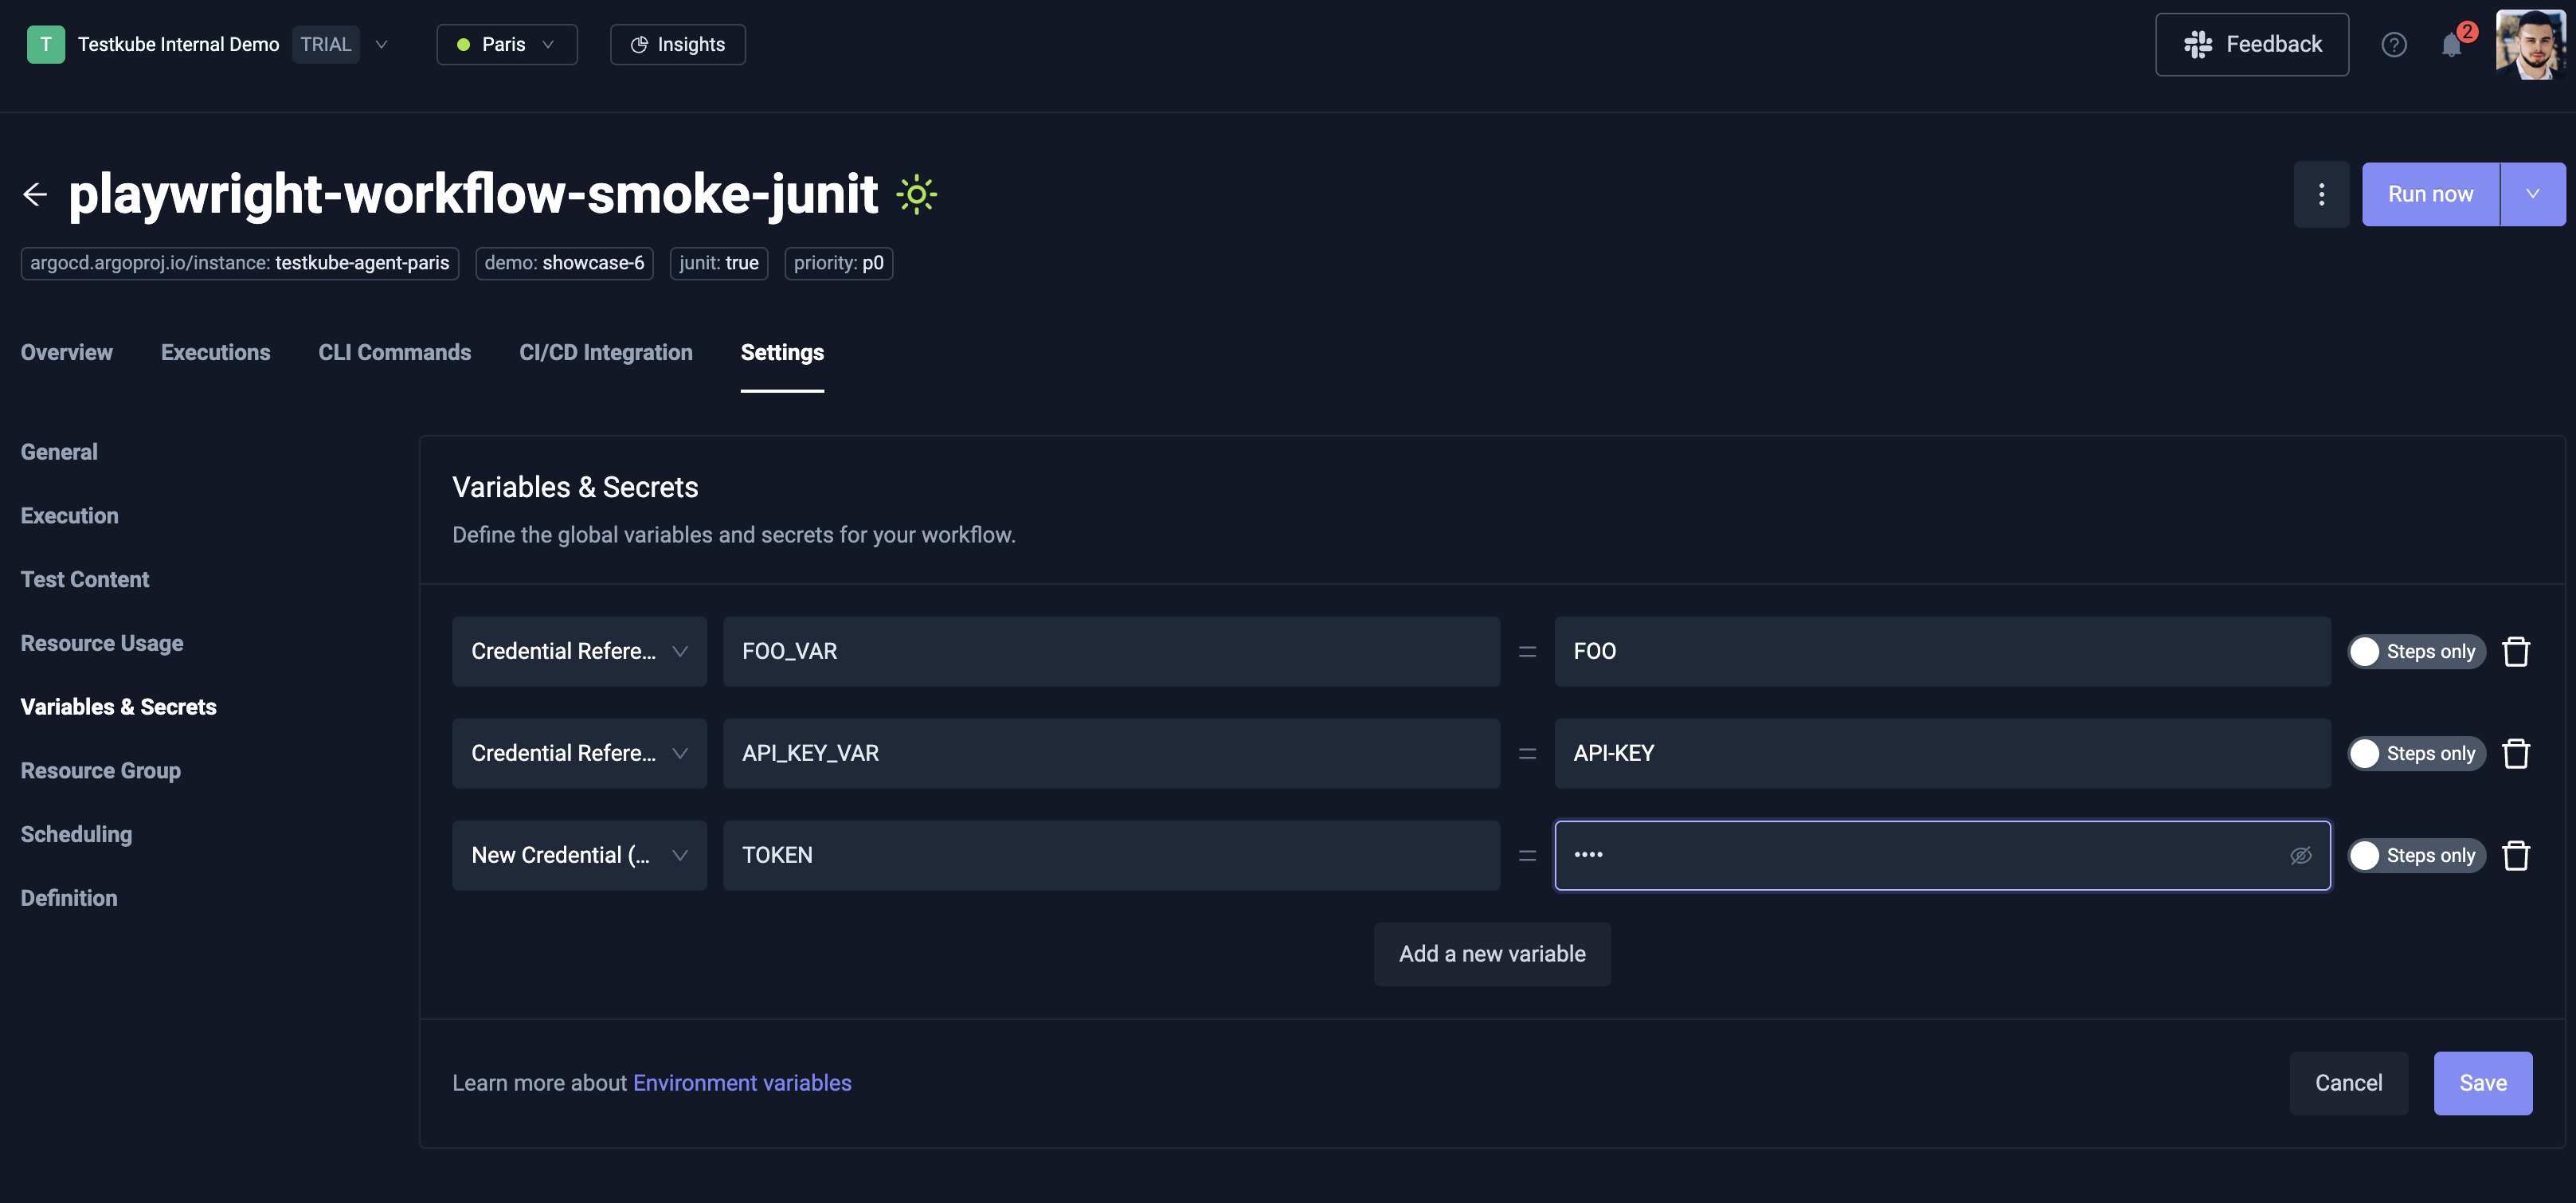Click the help question mark icon
Image resolution: width=2576 pixels, height=1203 pixels.
coord(2393,45)
